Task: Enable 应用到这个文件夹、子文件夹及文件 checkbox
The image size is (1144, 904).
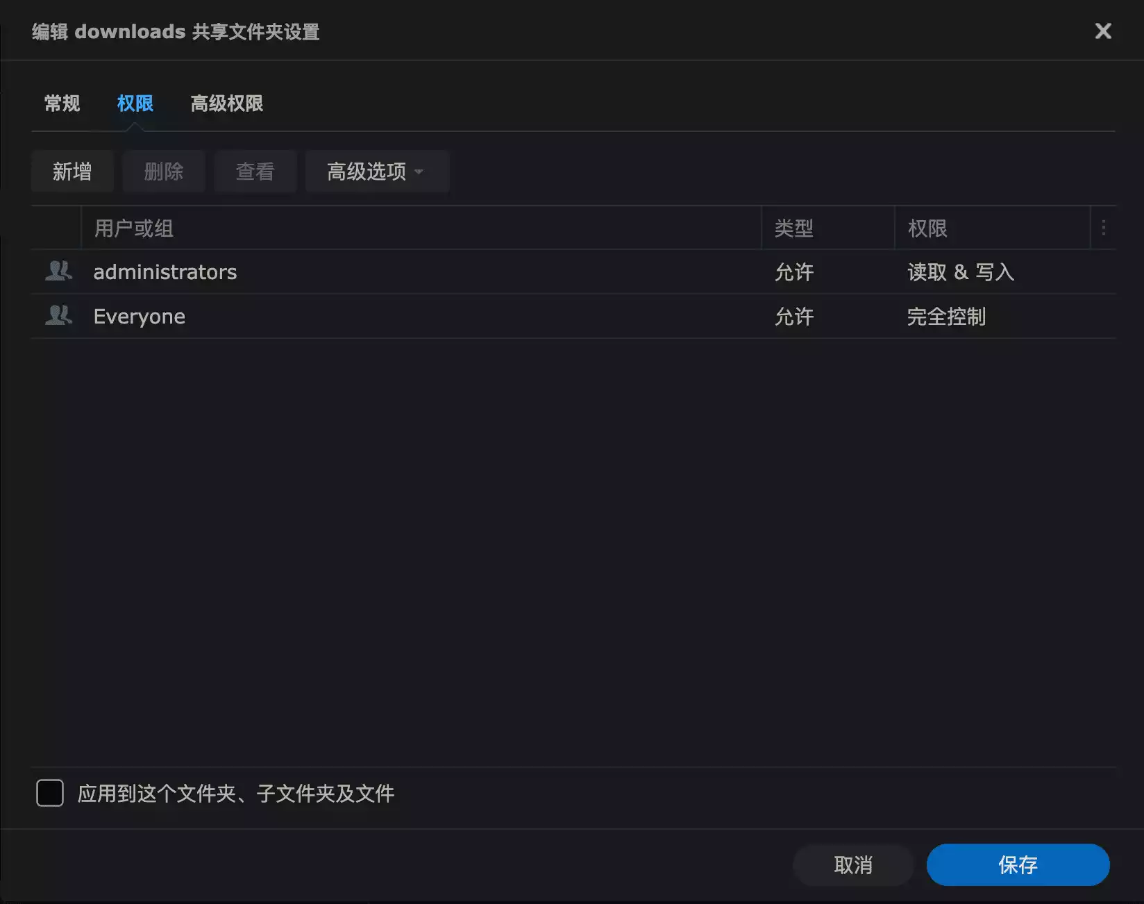Action: [50, 793]
